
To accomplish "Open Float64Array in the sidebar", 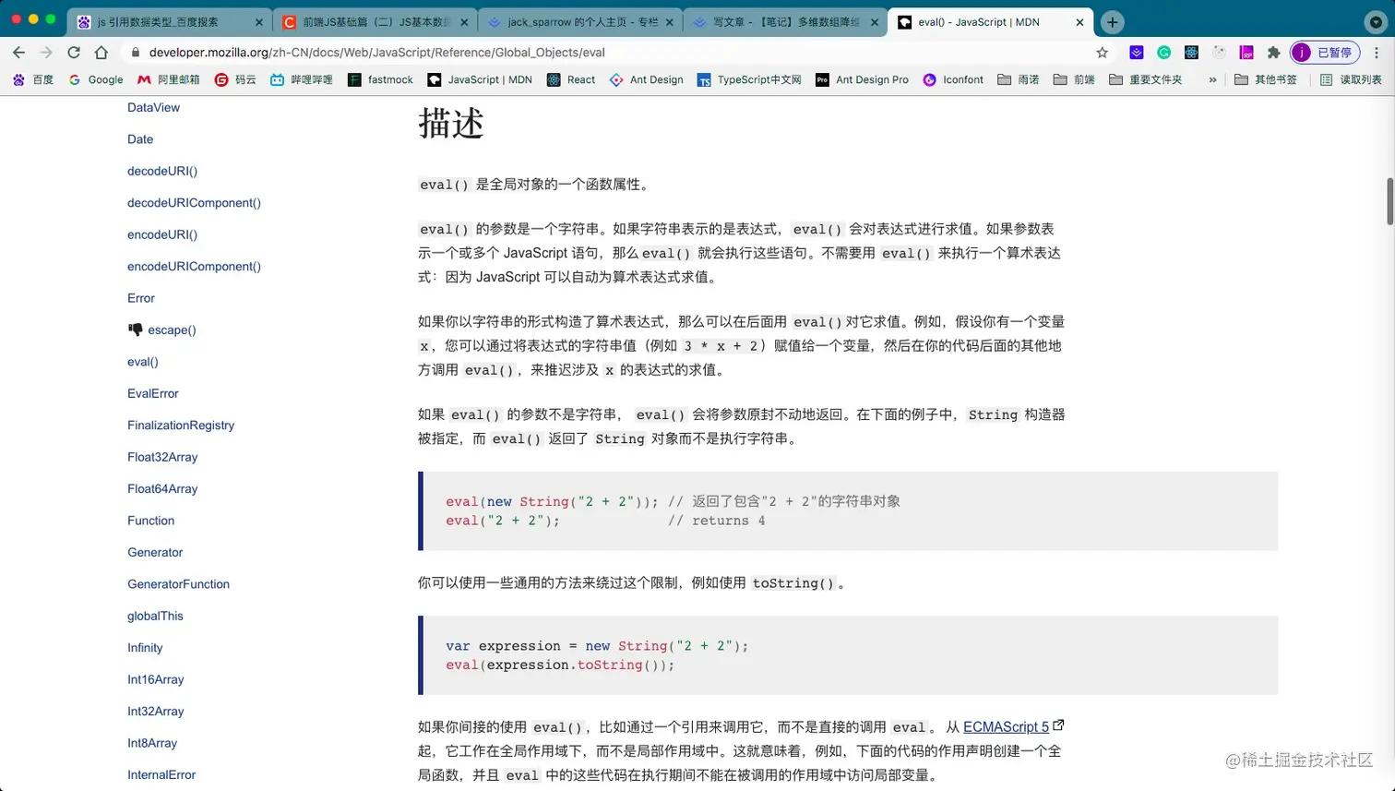I will [162, 489].
